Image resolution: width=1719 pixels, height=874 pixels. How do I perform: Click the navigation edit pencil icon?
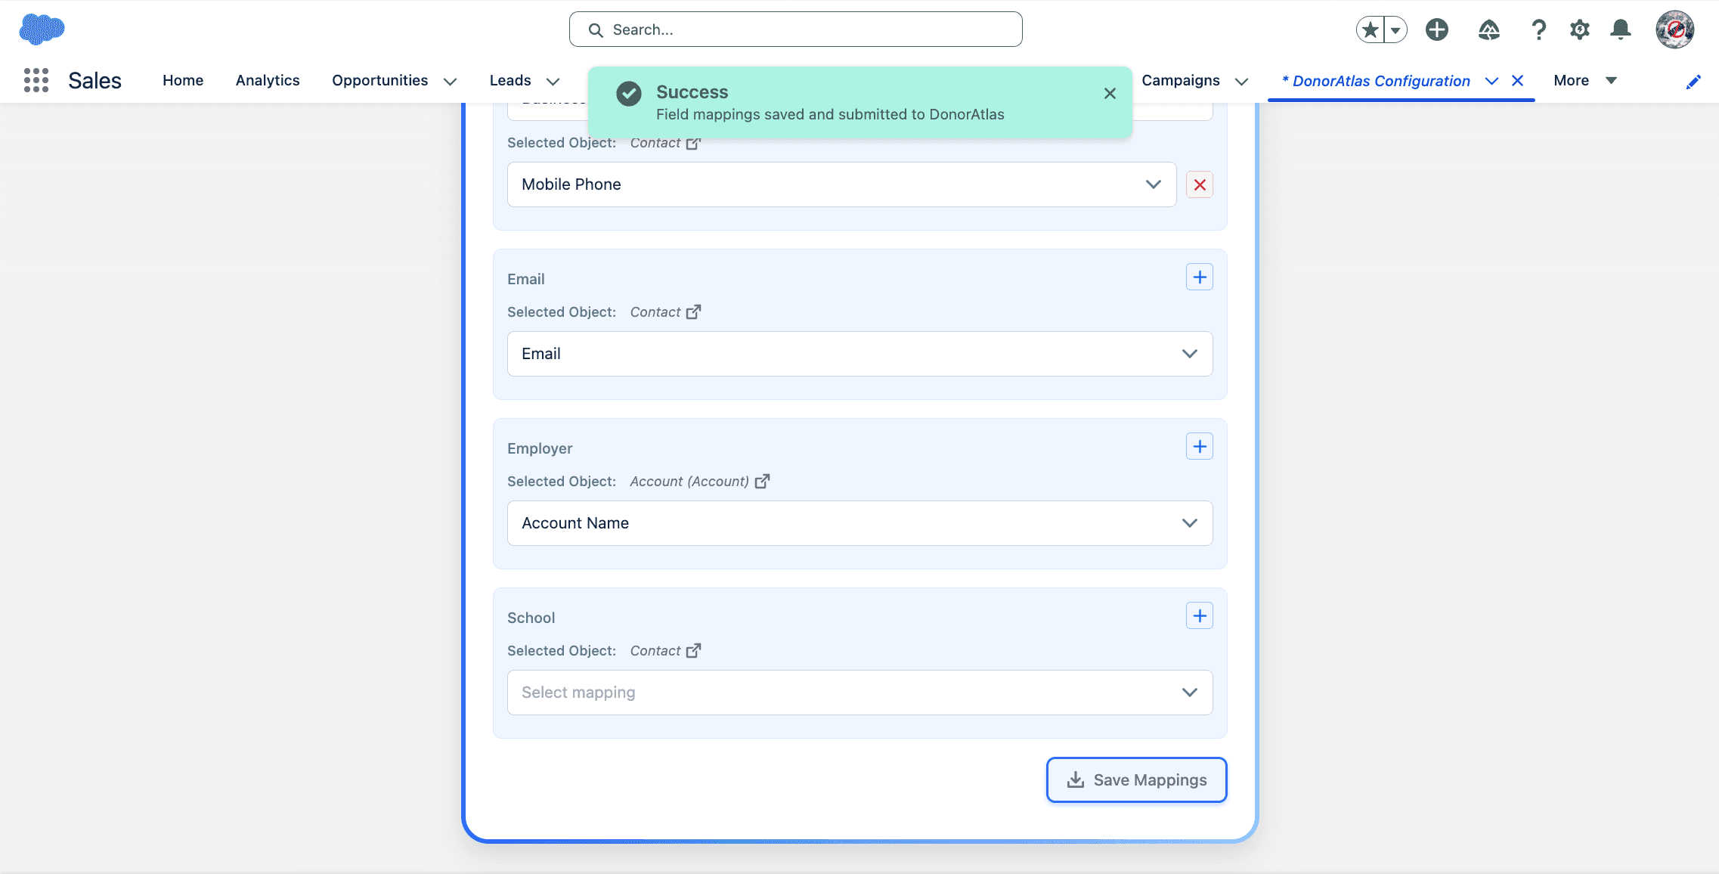(1694, 81)
